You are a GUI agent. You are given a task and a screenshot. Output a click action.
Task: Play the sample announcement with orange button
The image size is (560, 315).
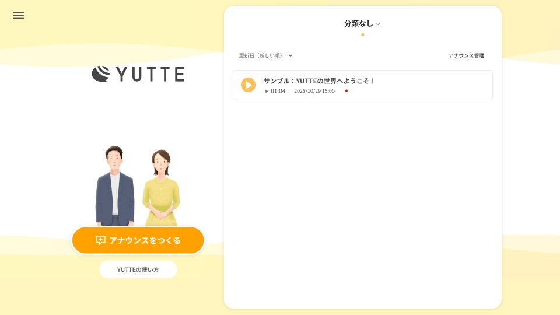[x=248, y=85]
